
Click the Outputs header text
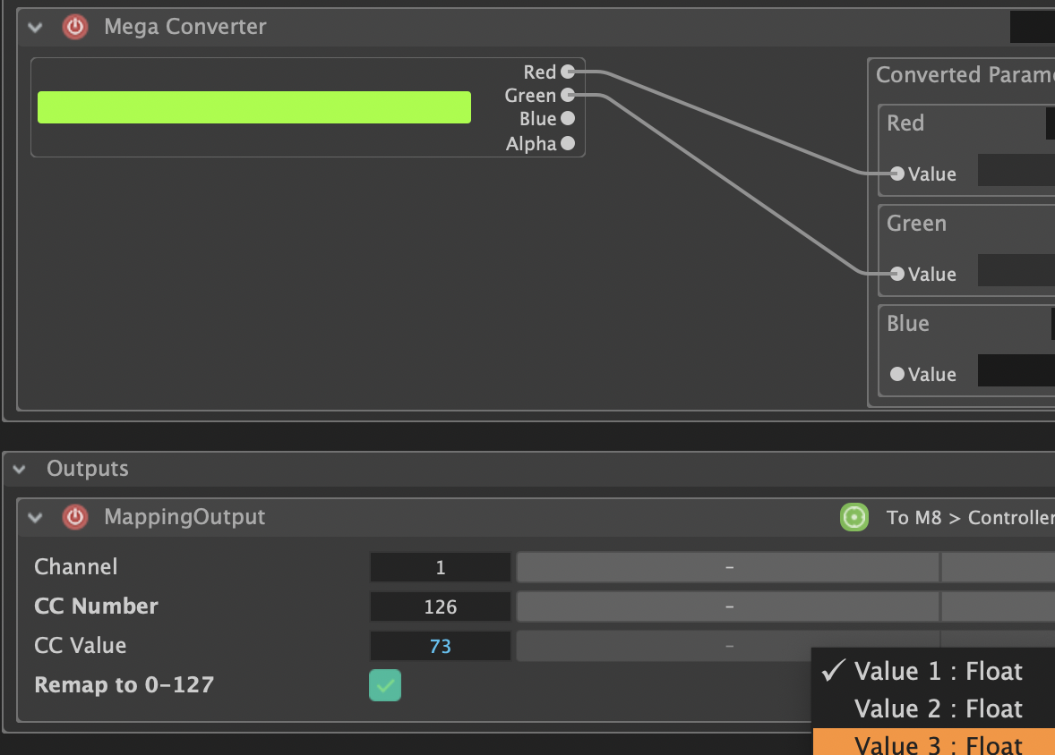pos(88,469)
